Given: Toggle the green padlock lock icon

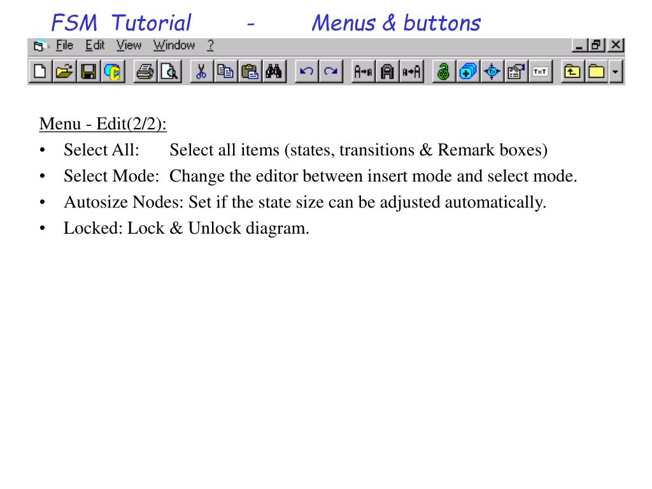Looking at the screenshot, I should coord(444,72).
